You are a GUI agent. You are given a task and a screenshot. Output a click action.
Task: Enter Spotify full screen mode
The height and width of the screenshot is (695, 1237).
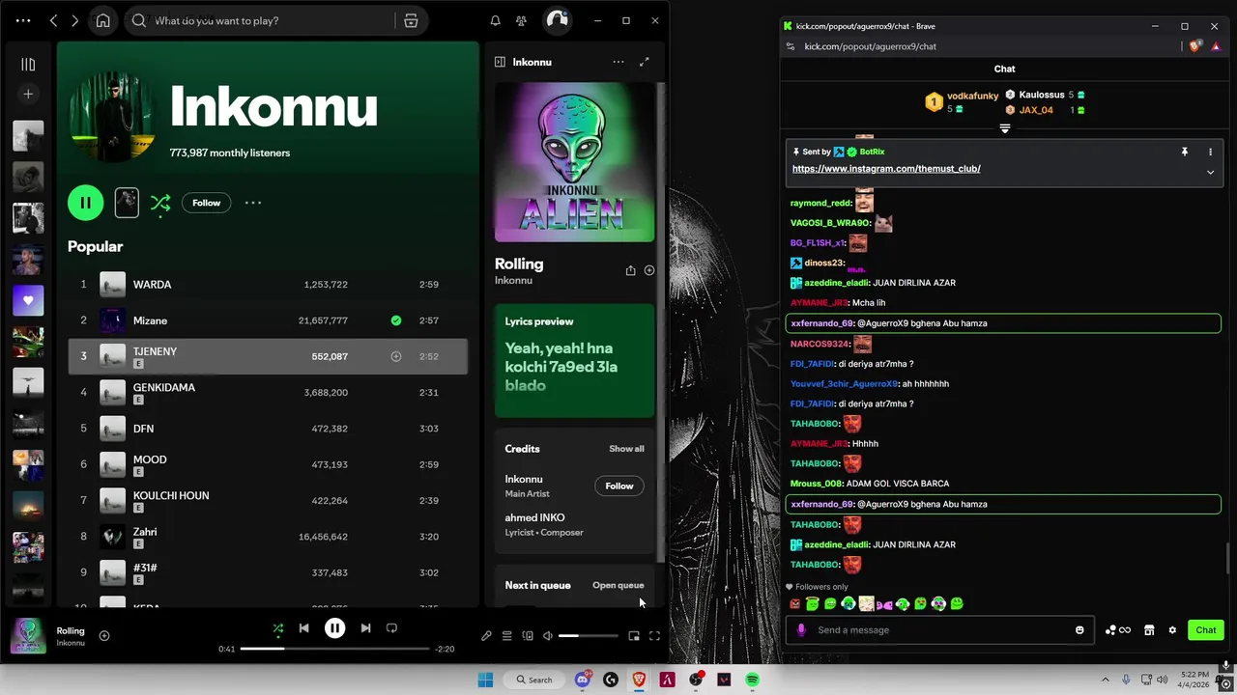(654, 636)
